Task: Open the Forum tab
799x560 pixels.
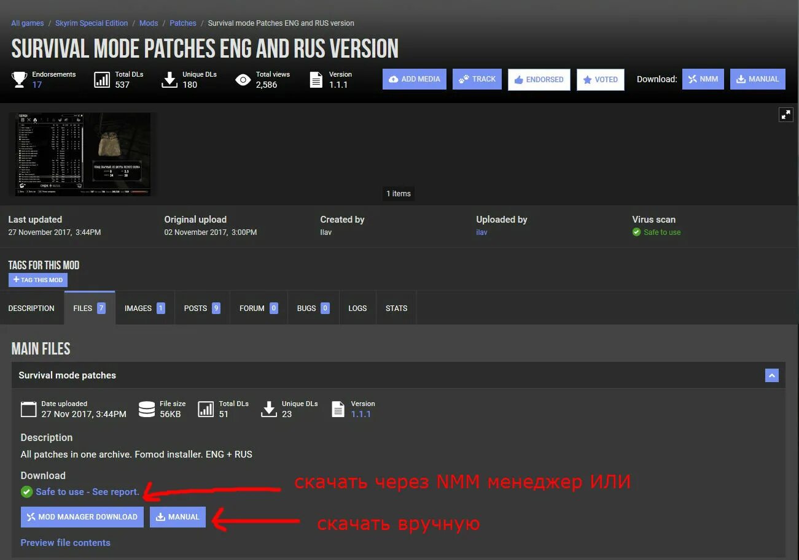Action: (x=259, y=309)
